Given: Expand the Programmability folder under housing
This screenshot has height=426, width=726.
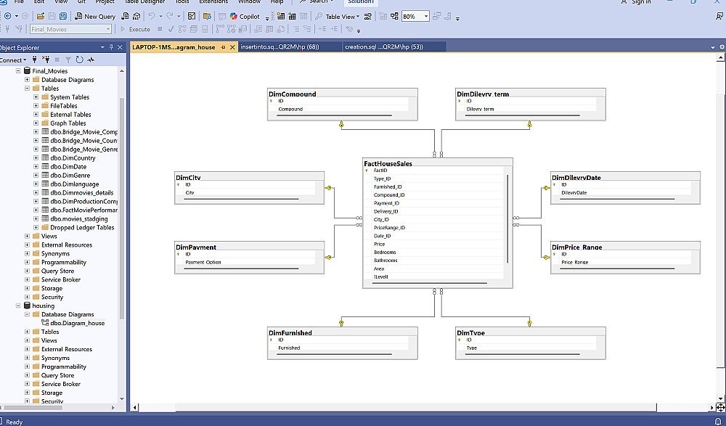Looking at the screenshot, I should 28,366.
